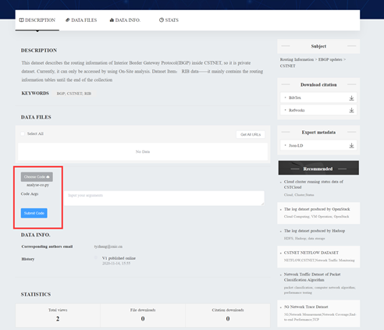Click the Stats tab clock icon
This screenshot has width=384, height=330.
162,20
